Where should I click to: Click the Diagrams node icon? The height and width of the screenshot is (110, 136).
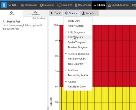[59, 5]
